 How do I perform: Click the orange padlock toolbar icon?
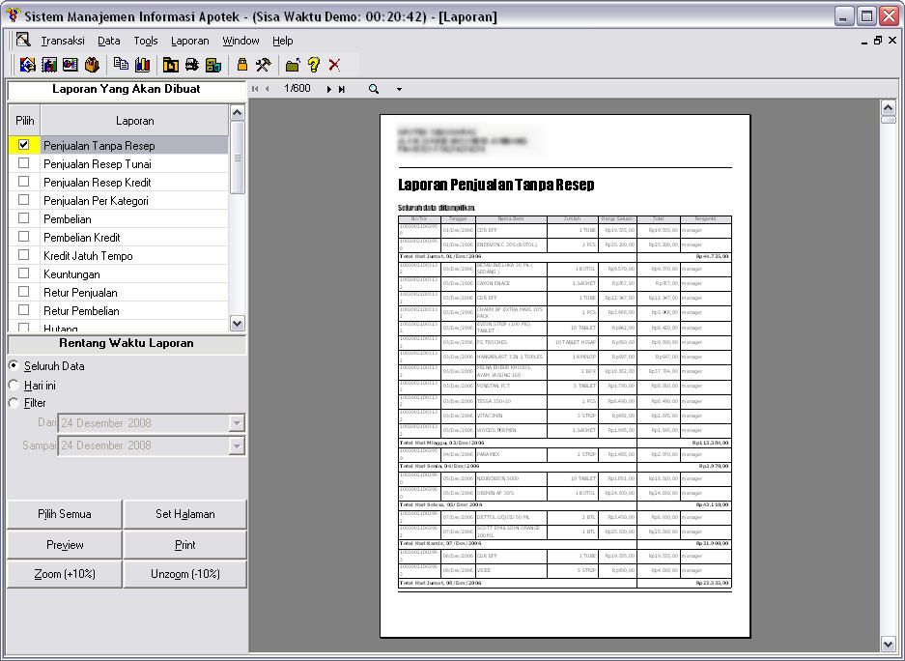pyautogui.click(x=241, y=64)
